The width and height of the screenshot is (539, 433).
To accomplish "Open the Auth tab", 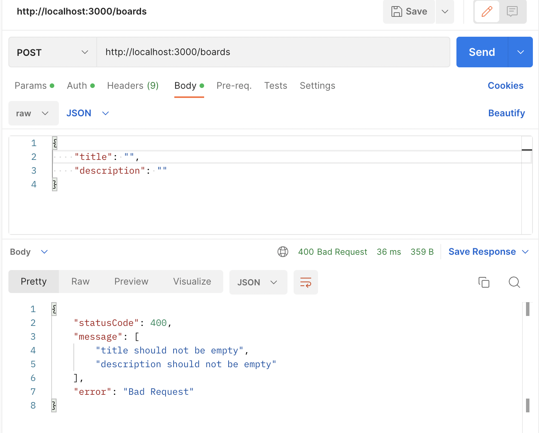I will pyautogui.click(x=81, y=86).
